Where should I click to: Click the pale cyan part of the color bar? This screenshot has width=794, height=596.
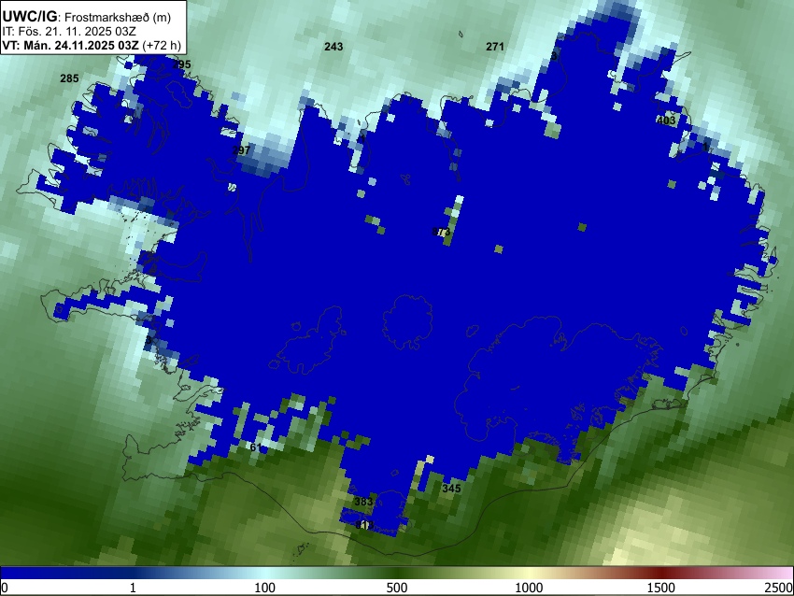coord(264,574)
